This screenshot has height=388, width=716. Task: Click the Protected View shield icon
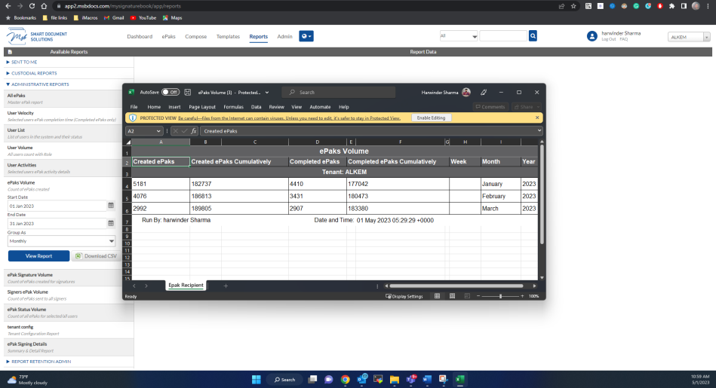[133, 118]
